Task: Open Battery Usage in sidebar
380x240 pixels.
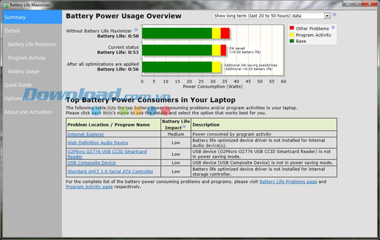Action: coord(23,71)
